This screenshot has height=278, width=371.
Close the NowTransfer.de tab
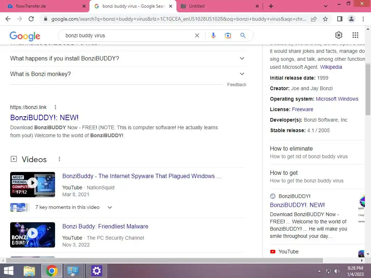click(84, 7)
